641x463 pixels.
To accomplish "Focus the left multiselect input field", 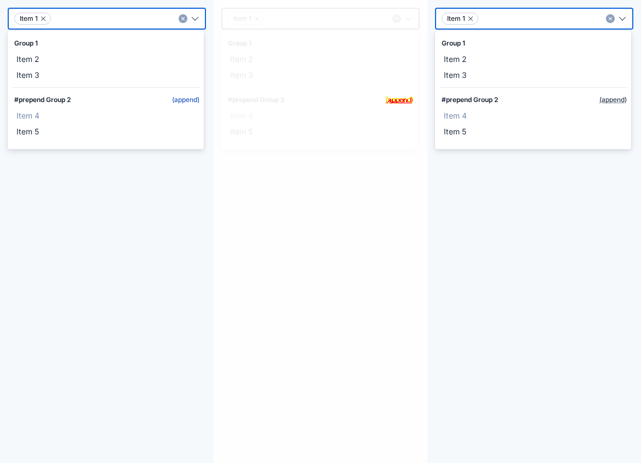I will point(115,19).
